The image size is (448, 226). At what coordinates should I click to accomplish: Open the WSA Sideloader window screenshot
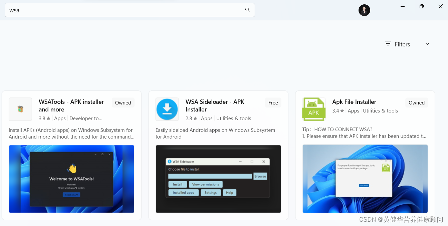[x=218, y=179]
